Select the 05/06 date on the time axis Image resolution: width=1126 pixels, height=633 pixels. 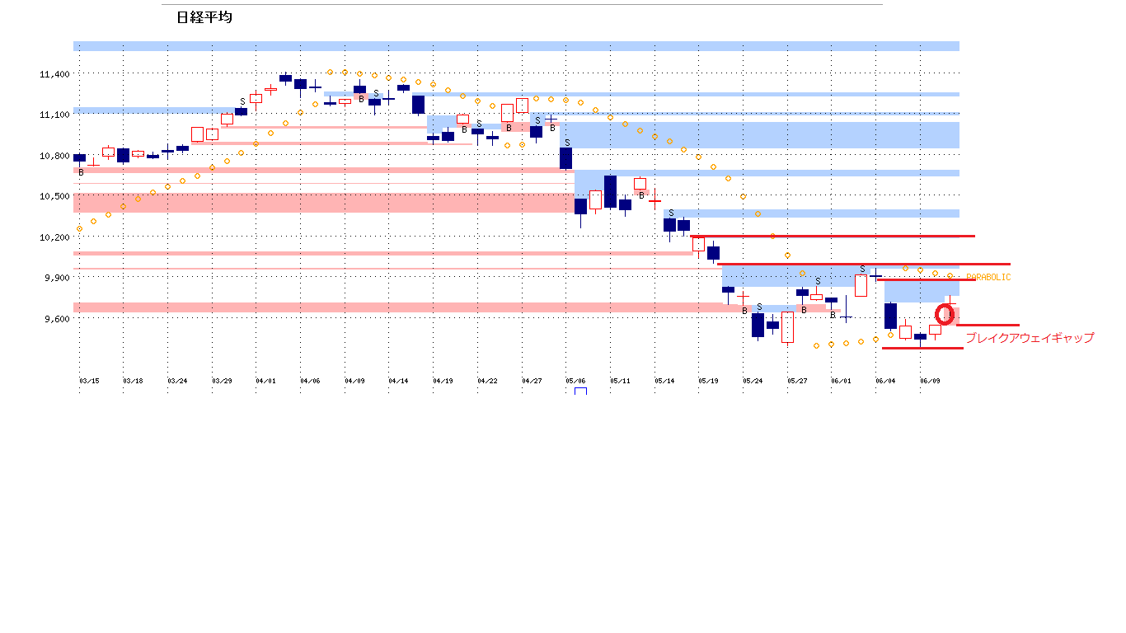coord(575,381)
